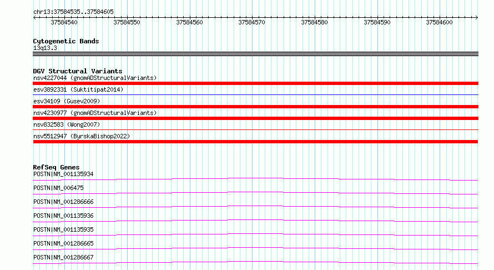Viewport: 494px width, 270px height.
Task: Open variant esv3892331 (Suktitipat2014)
Action: pos(78,89)
